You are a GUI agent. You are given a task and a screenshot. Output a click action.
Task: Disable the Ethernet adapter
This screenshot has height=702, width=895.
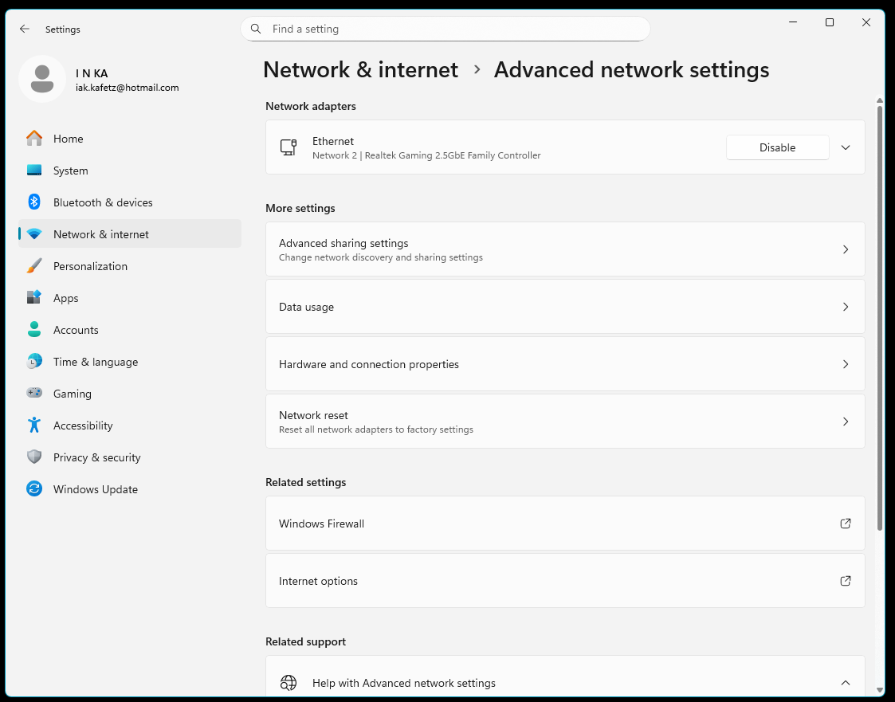point(777,147)
